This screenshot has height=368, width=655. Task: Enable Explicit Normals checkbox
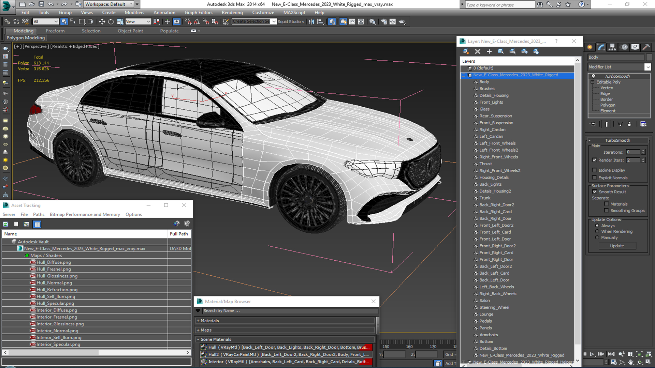click(x=594, y=178)
